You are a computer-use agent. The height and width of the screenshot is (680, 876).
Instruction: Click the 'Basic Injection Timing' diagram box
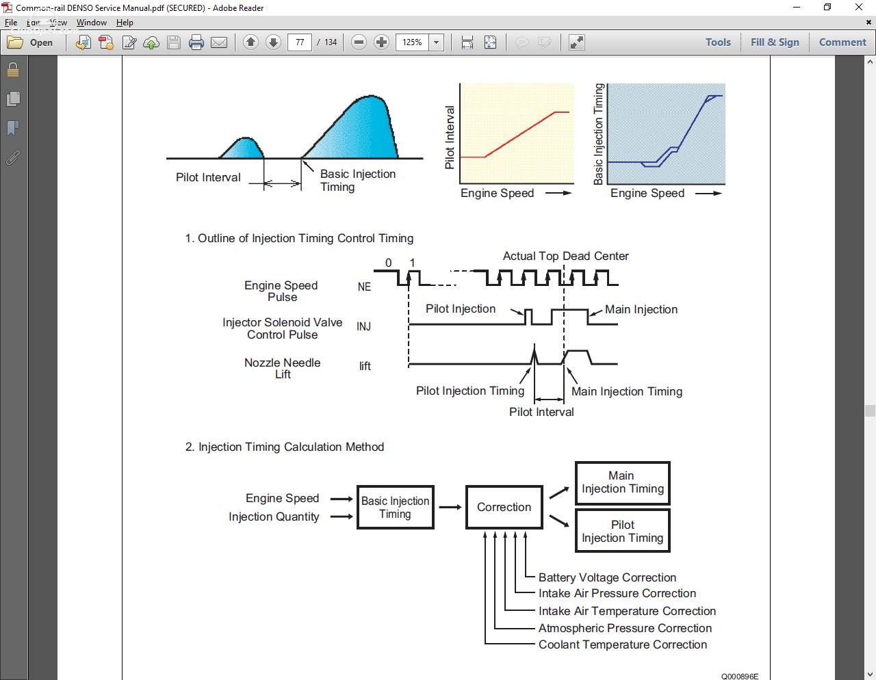click(x=396, y=507)
